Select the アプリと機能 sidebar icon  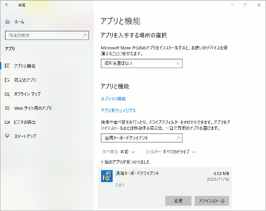tap(7, 66)
